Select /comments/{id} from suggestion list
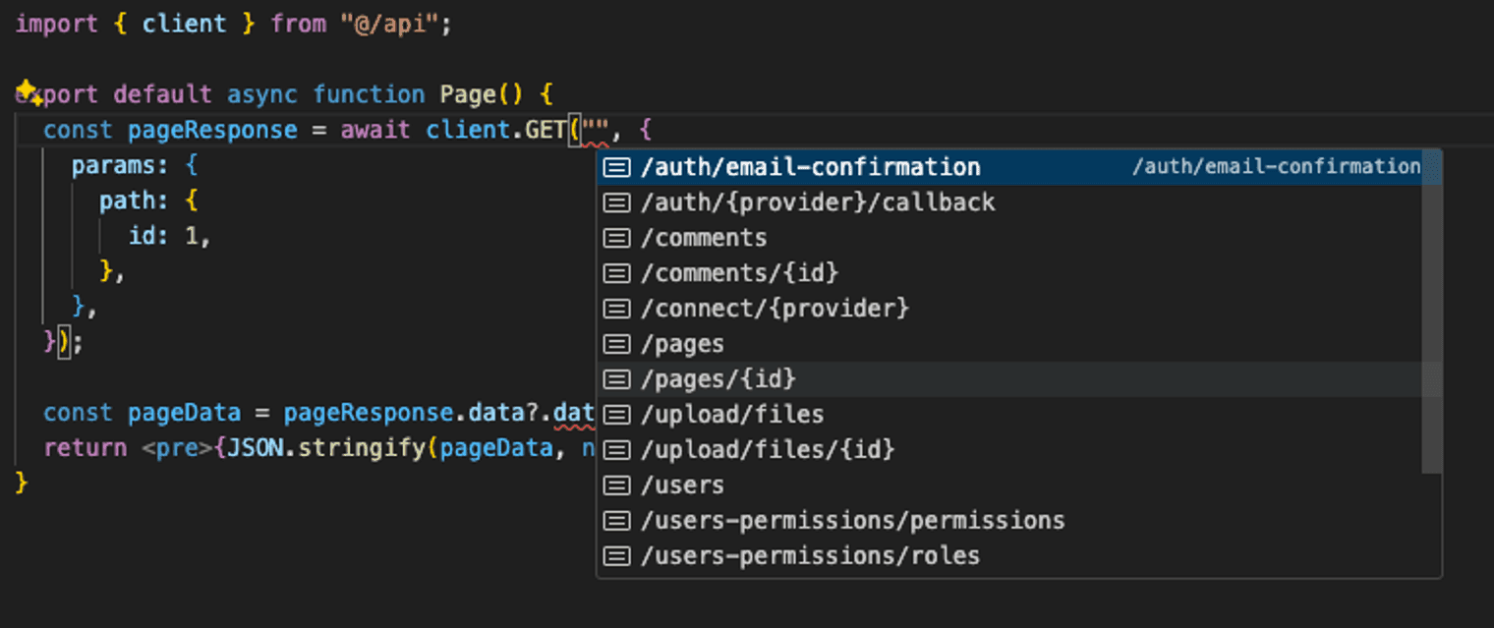 pyautogui.click(x=1010, y=273)
